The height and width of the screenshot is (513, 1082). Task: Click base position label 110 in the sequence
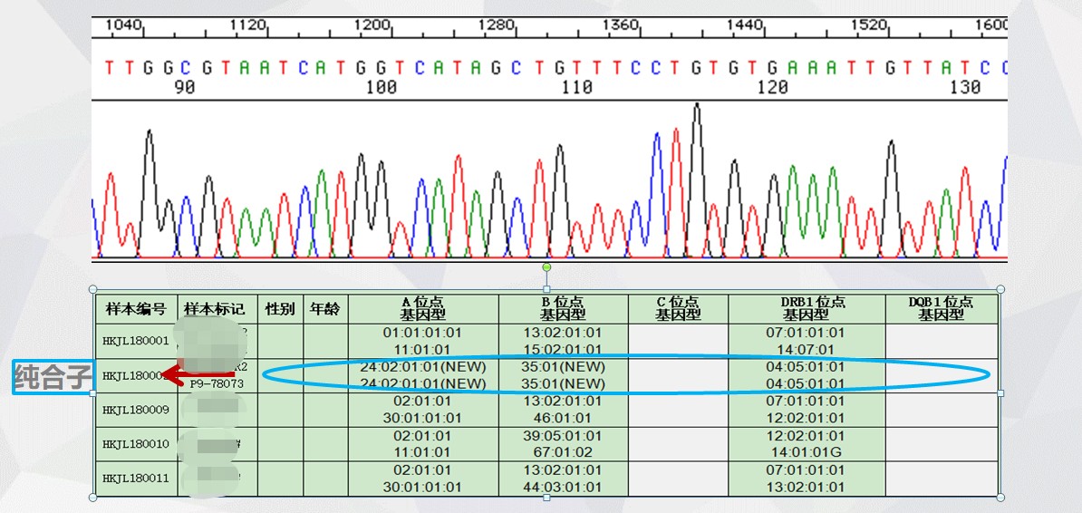[x=576, y=87]
